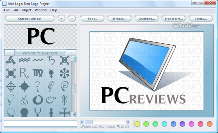Select the open spiral drop symbol in third row
The height and width of the screenshot is (133, 218).
pos(65,86)
